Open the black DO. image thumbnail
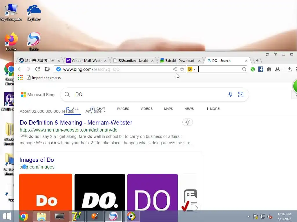This screenshot has height=222, width=297. pos(100,192)
